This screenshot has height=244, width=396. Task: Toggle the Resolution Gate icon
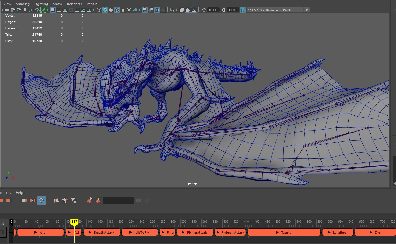[65, 10]
